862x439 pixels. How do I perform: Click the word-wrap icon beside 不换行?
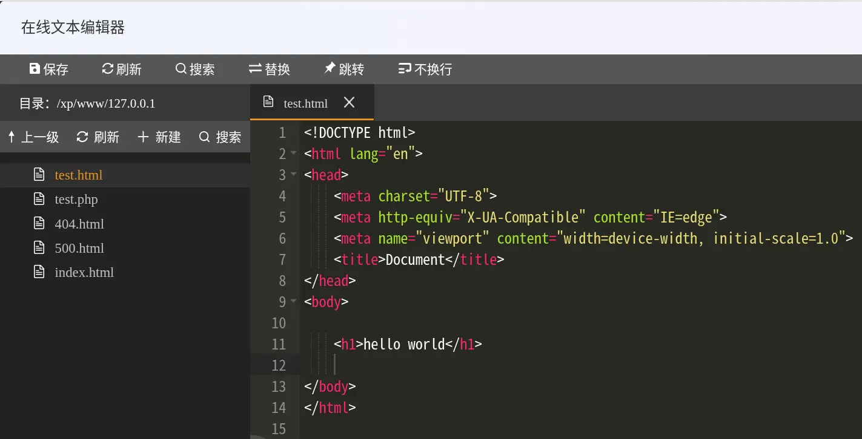click(x=405, y=69)
